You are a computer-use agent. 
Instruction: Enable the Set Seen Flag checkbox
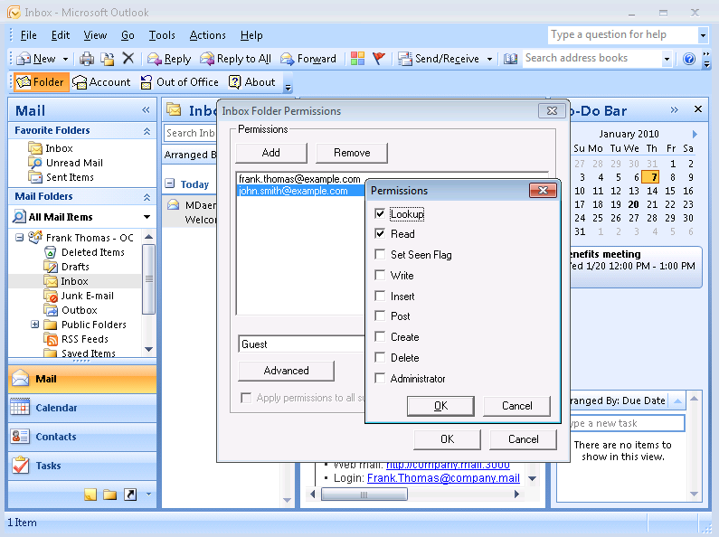[380, 254]
